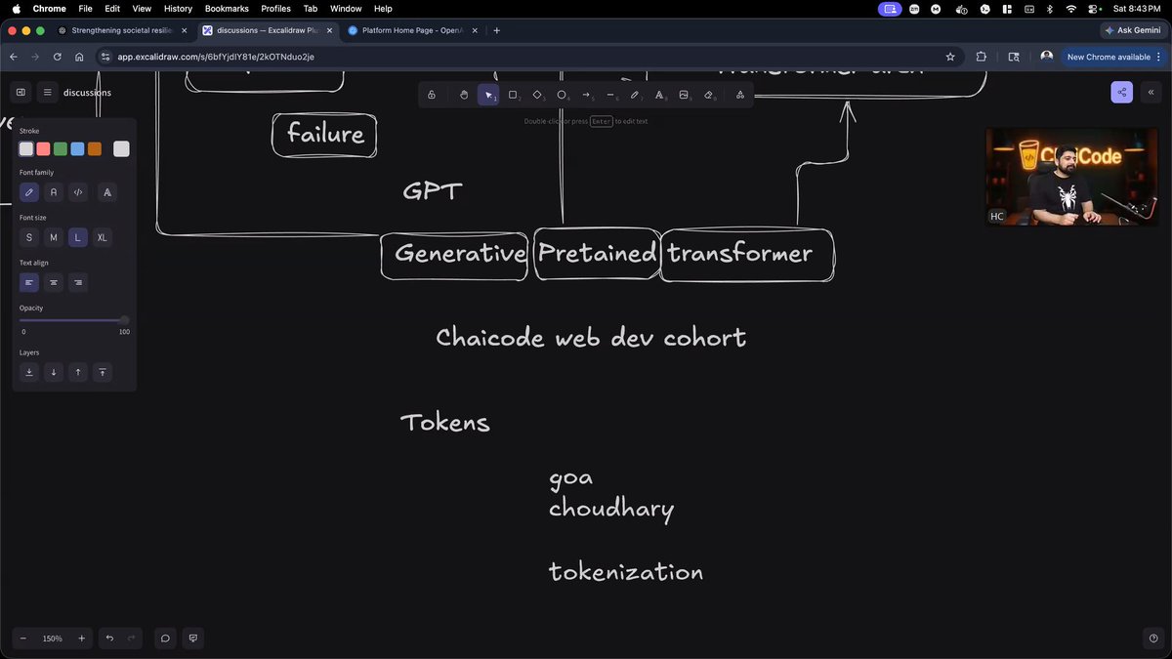This screenshot has width=1172, height=659.
Task: Choose the hand-drawn font family
Action: pyautogui.click(x=29, y=192)
